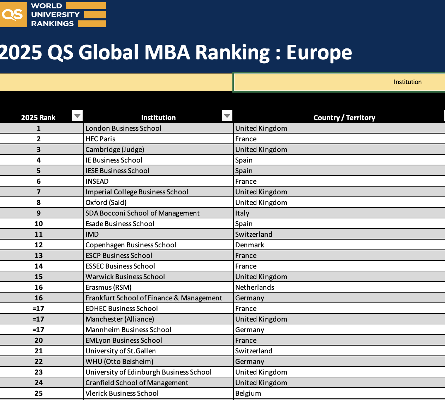The height and width of the screenshot is (400, 445).
Task: Click the HEC Paris cell
Action: [x=101, y=139]
